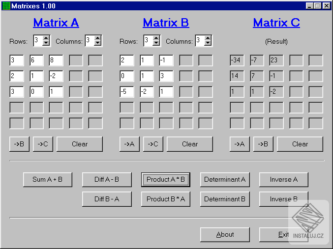The image size is (333, 249).
Task: Select Matrix B columns field
Action: 200,40
